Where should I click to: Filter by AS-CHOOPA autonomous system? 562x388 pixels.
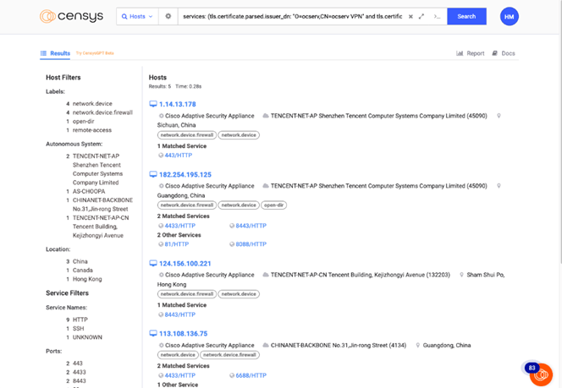(x=89, y=191)
